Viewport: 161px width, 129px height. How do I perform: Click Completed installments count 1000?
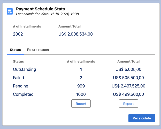(81, 94)
